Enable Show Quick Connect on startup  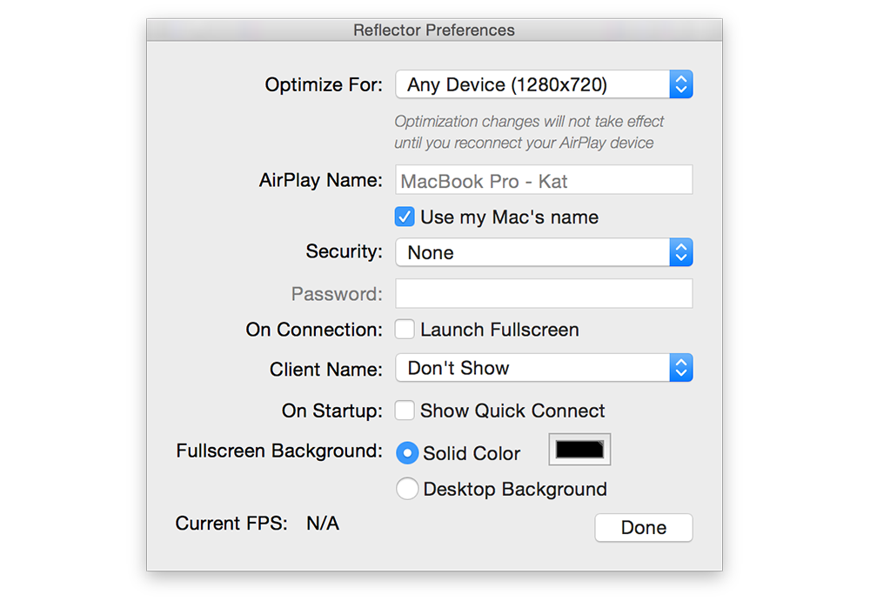pyautogui.click(x=405, y=411)
